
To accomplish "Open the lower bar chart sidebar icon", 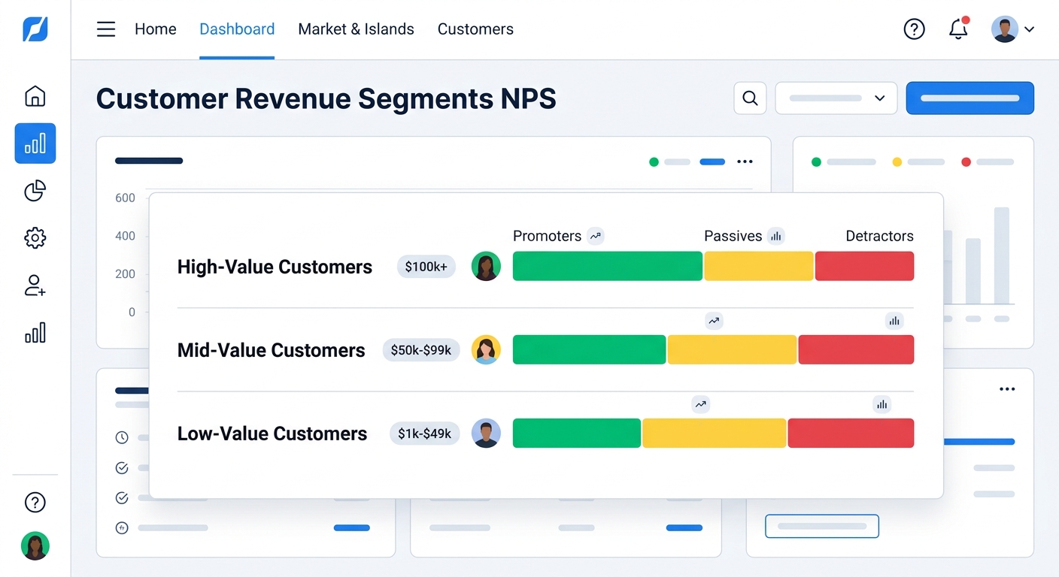I will (35, 333).
